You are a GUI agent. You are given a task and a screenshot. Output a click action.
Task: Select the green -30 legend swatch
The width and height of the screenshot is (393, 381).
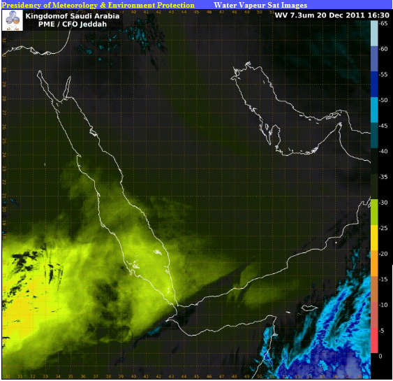[x=374, y=213]
